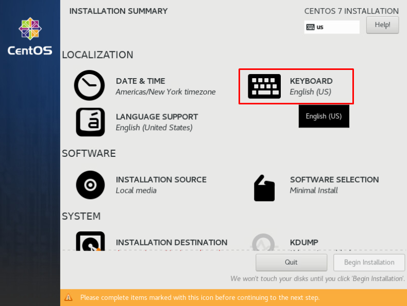Viewport: 407px width, 306px height.
Task: Click the Kdump icon
Action: coord(264,242)
